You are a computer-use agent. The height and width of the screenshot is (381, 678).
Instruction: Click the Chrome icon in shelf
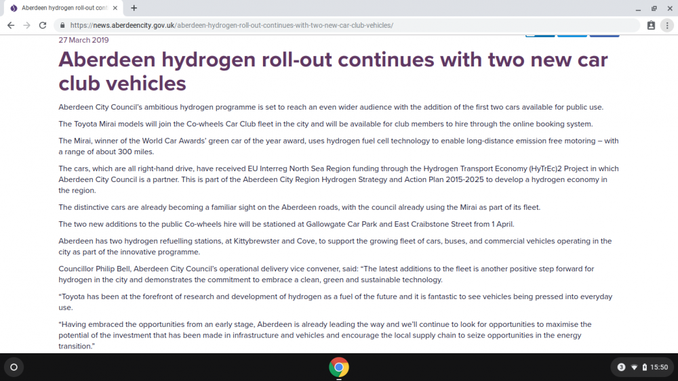tap(338, 367)
